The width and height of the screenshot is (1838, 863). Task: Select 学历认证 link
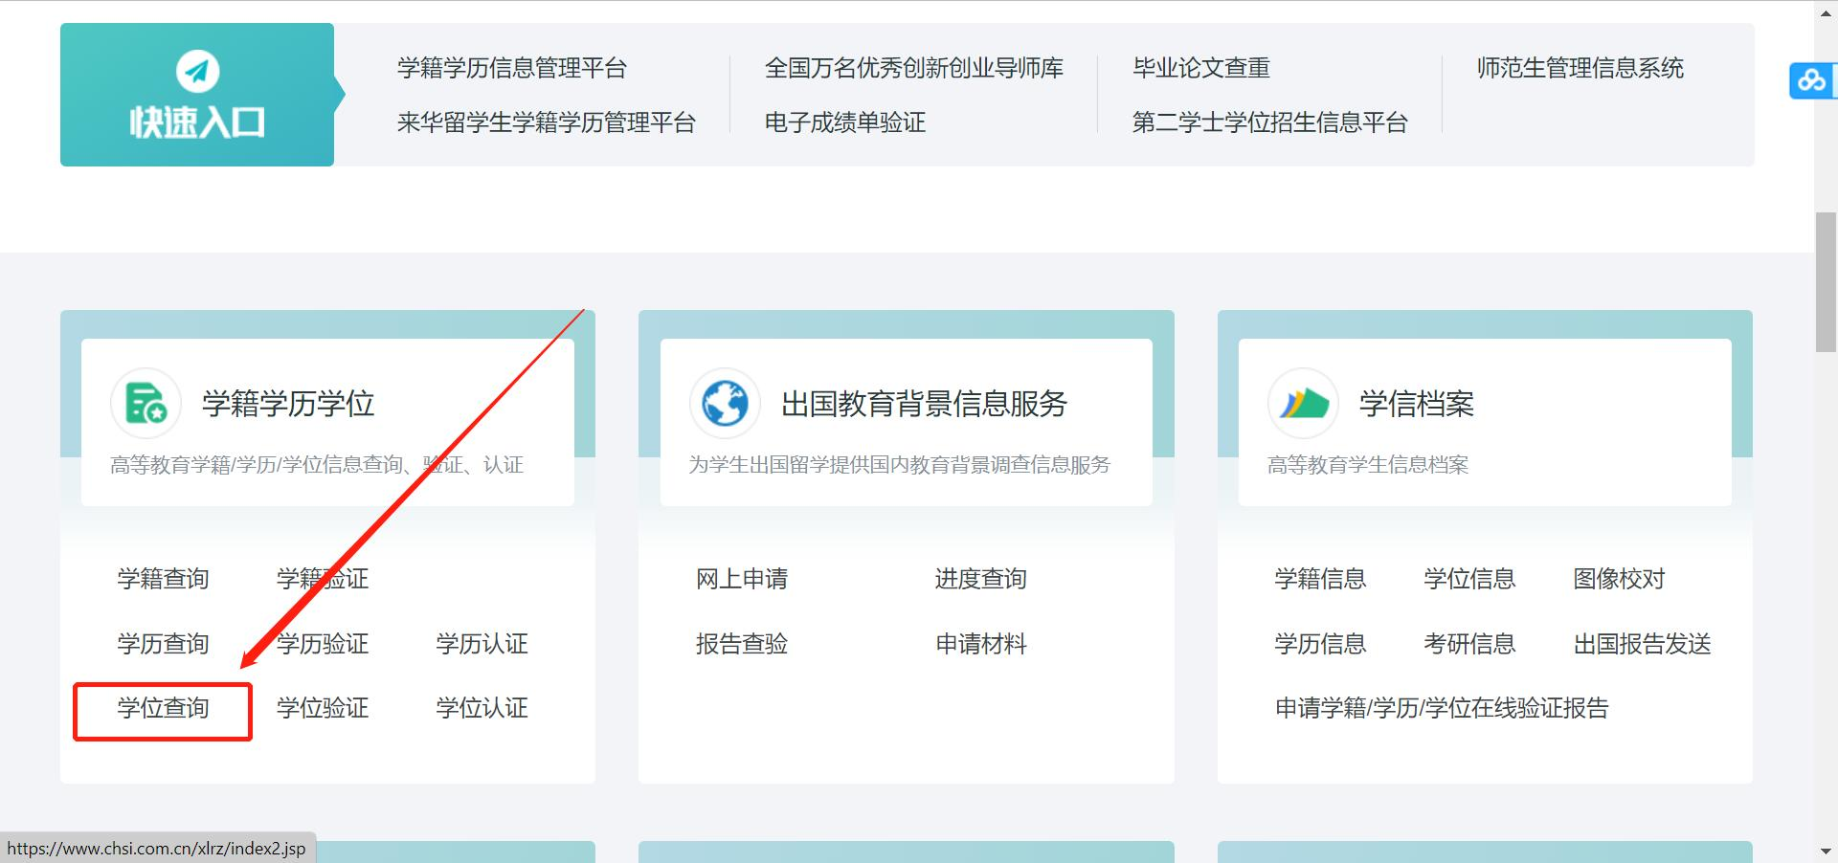click(482, 644)
